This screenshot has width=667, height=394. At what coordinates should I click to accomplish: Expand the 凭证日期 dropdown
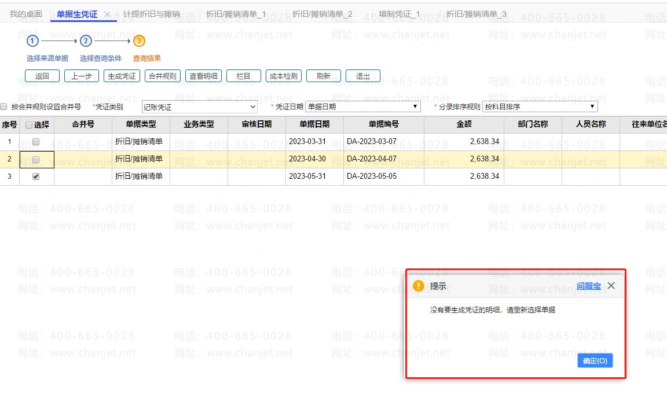click(x=363, y=106)
